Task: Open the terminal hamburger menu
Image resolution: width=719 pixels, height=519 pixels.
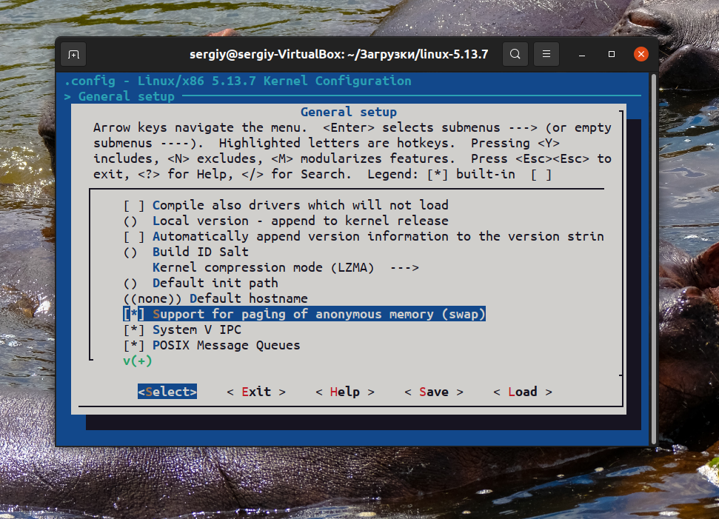Action: pyautogui.click(x=546, y=54)
